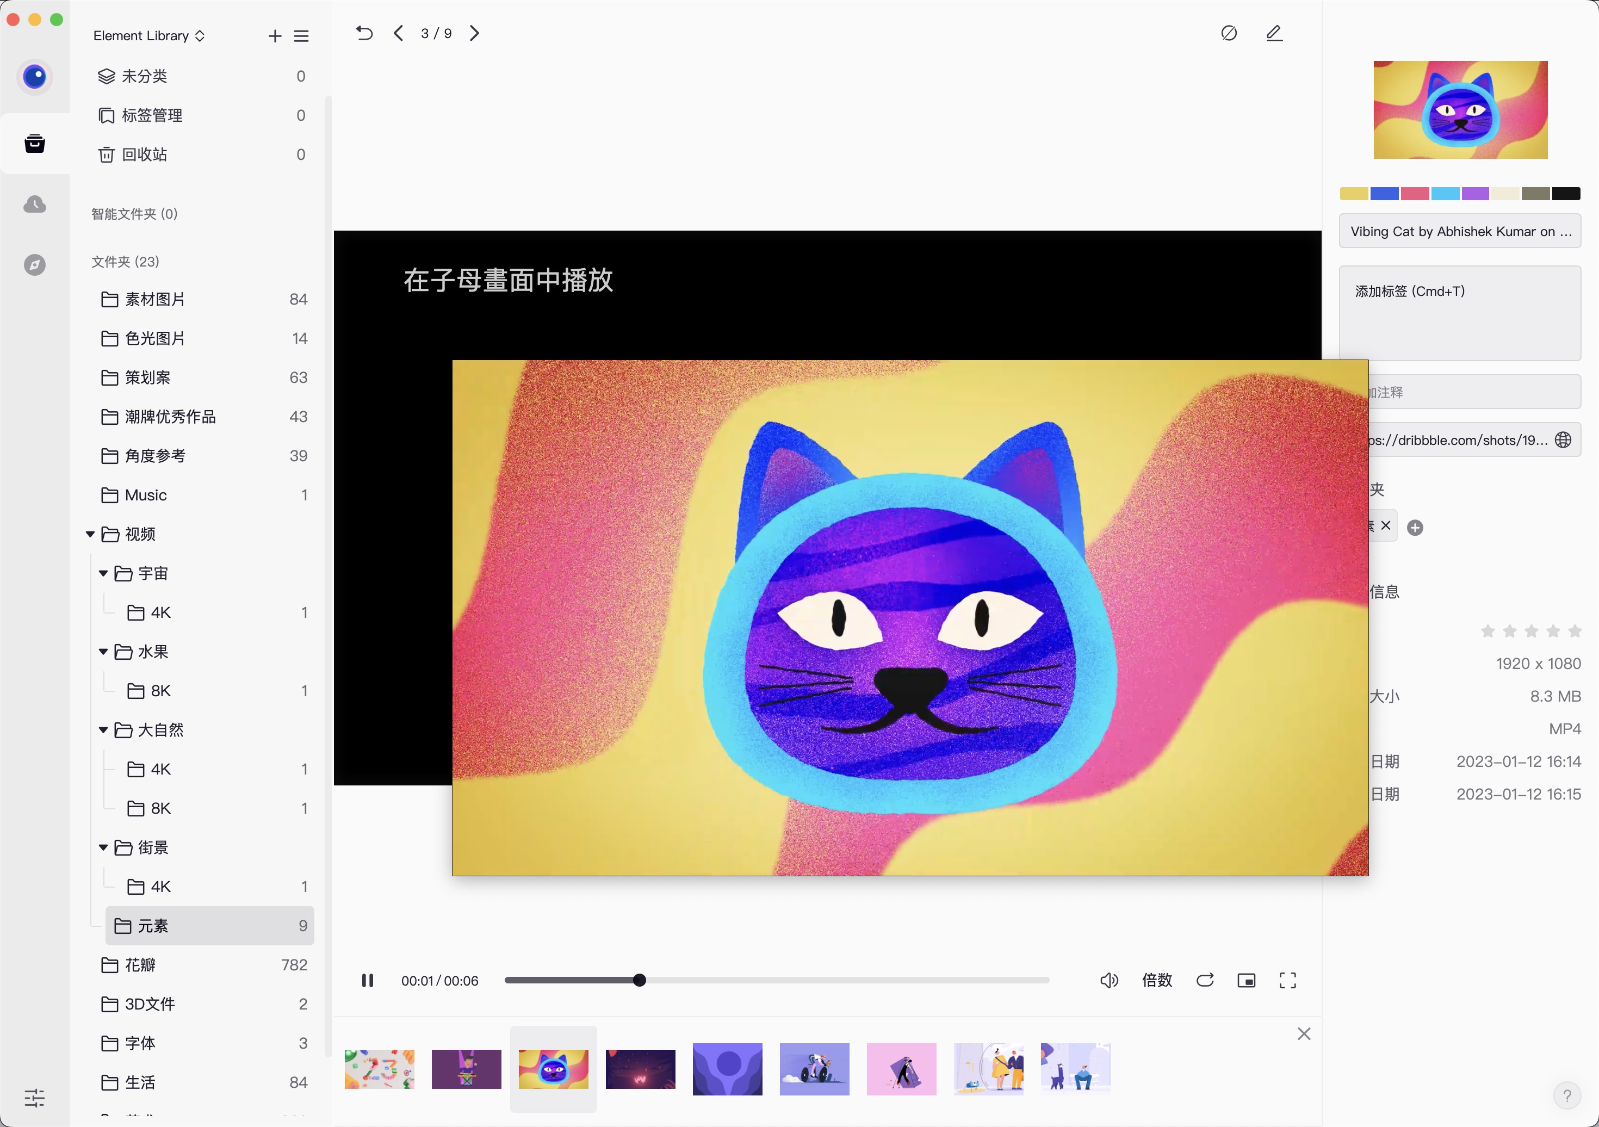Select the blue color swatch
Viewport: 1599px width, 1127px height.
coord(1384,194)
